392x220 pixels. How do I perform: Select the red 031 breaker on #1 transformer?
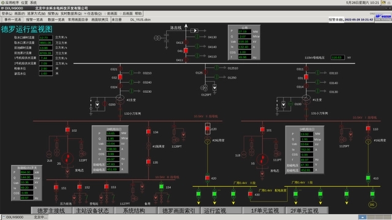[306, 78]
